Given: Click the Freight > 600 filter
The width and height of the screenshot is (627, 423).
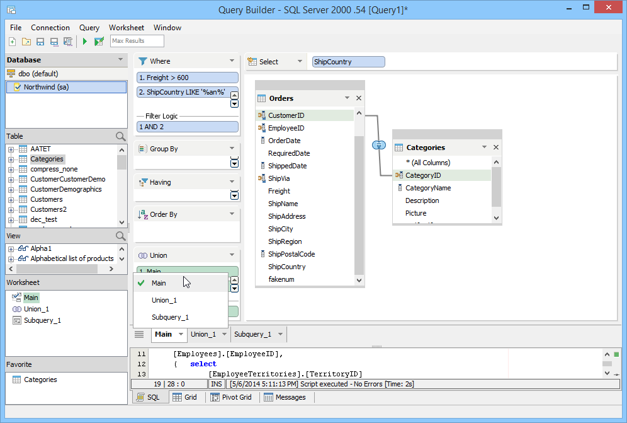Looking at the screenshot, I should [x=188, y=78].
